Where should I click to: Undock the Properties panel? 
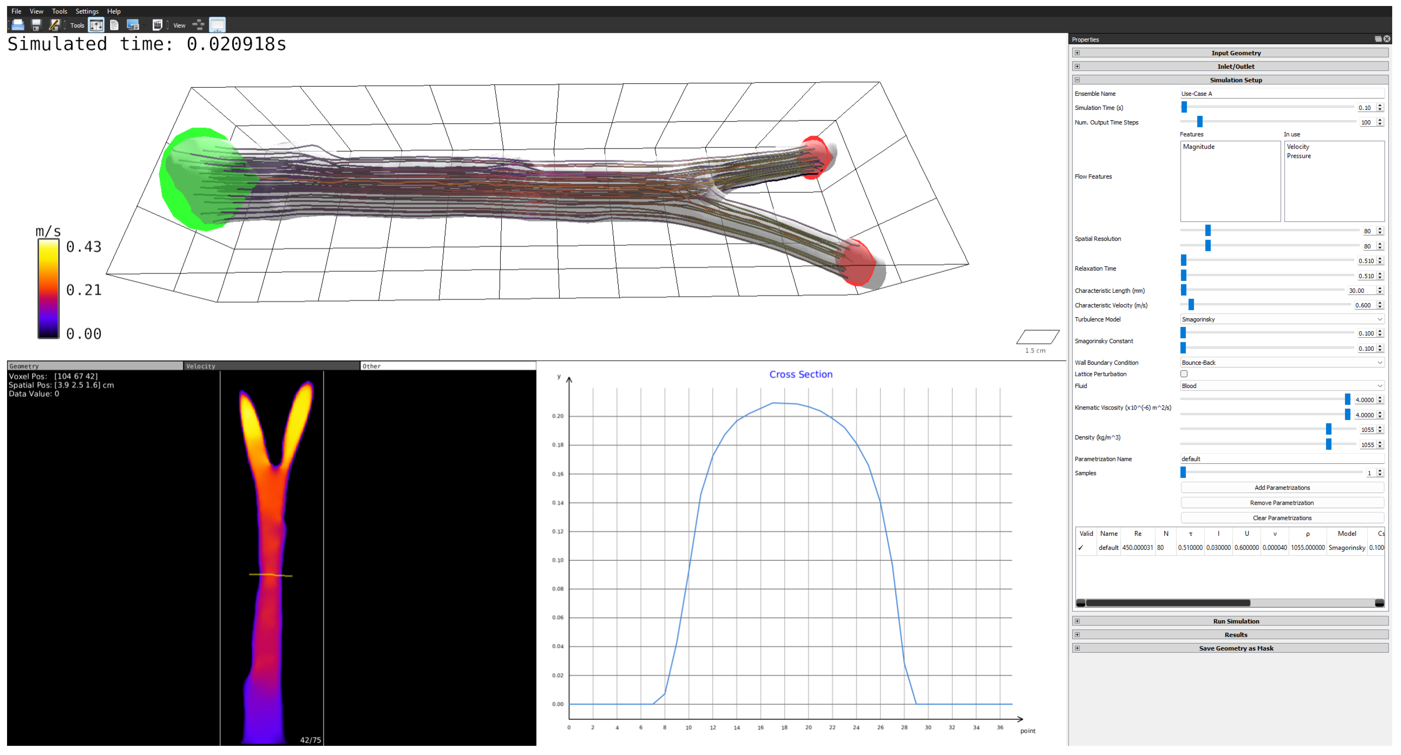click(x=1378, y=39)
